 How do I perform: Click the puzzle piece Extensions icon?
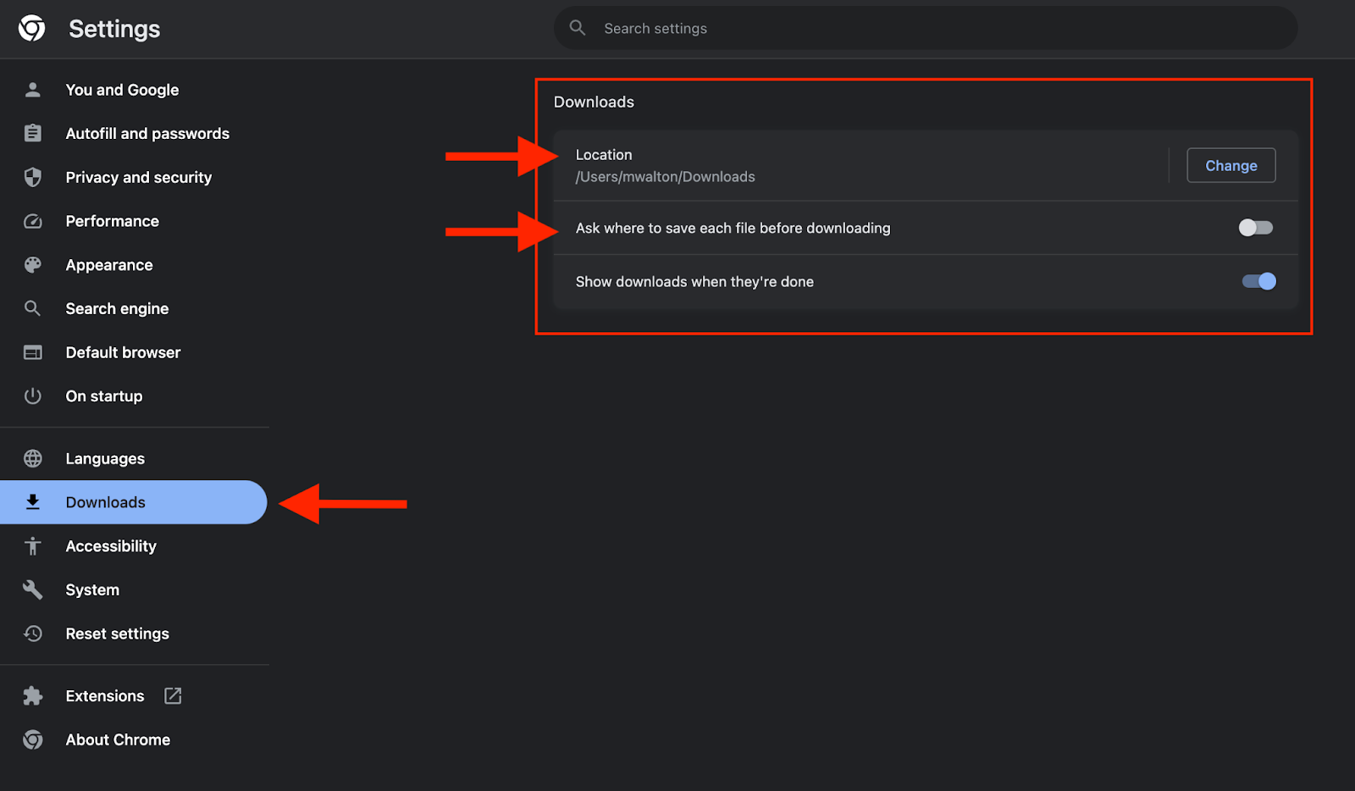(33, 696)
